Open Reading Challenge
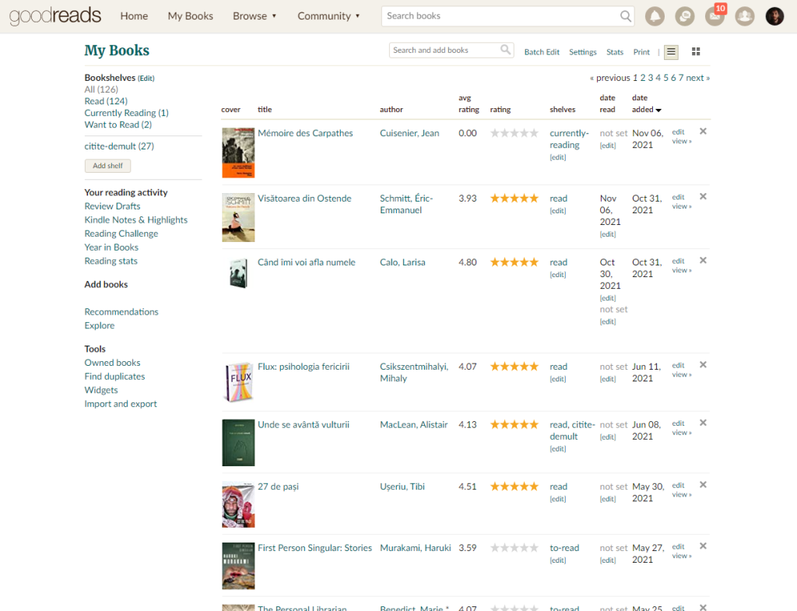 [x=121, y=234]
